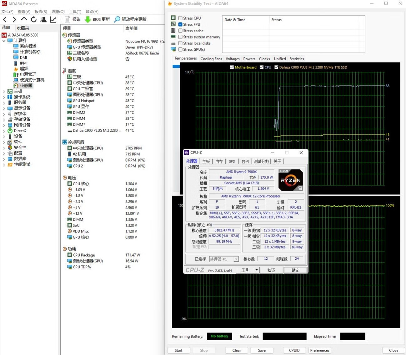Click the refresh icon in AIDA64 toolbar
The image size is (406, 355).
click(34, 19)
